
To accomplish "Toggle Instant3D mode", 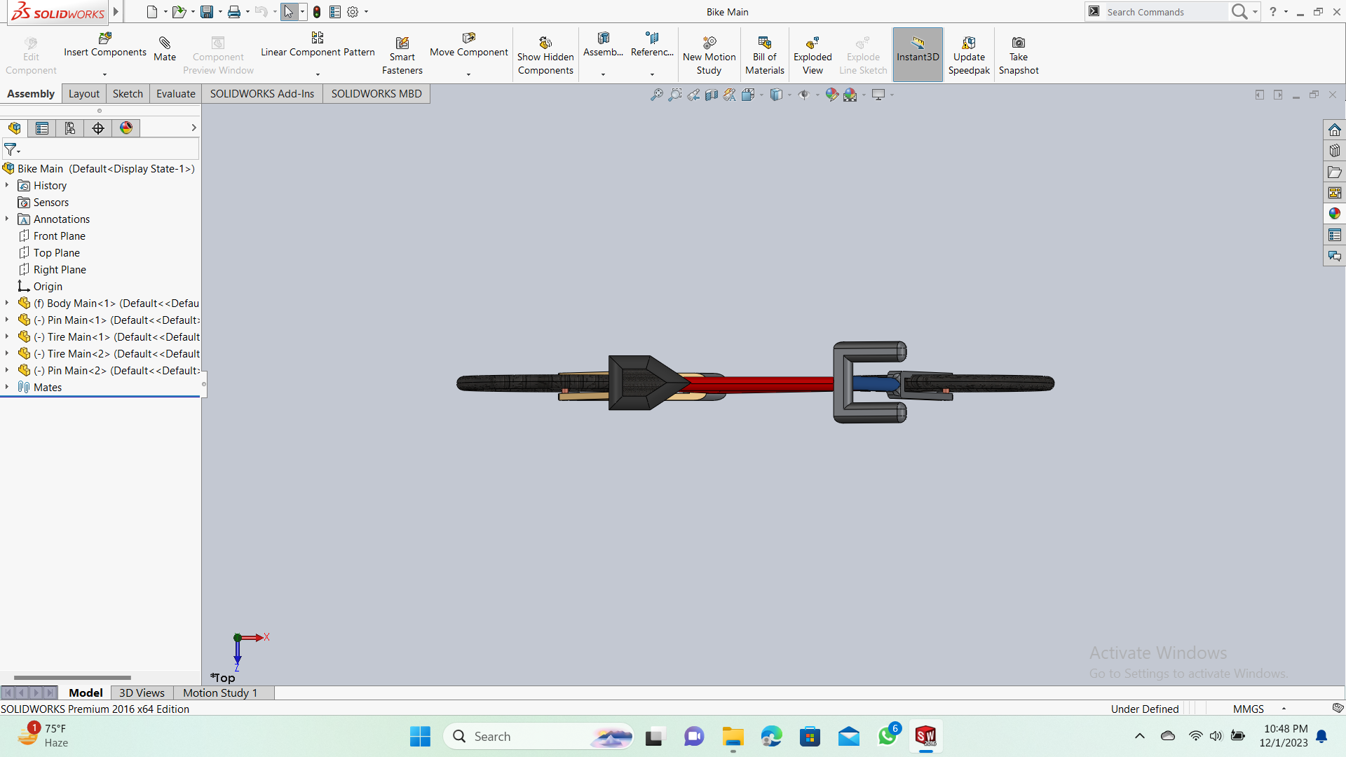I will (917, 55).
